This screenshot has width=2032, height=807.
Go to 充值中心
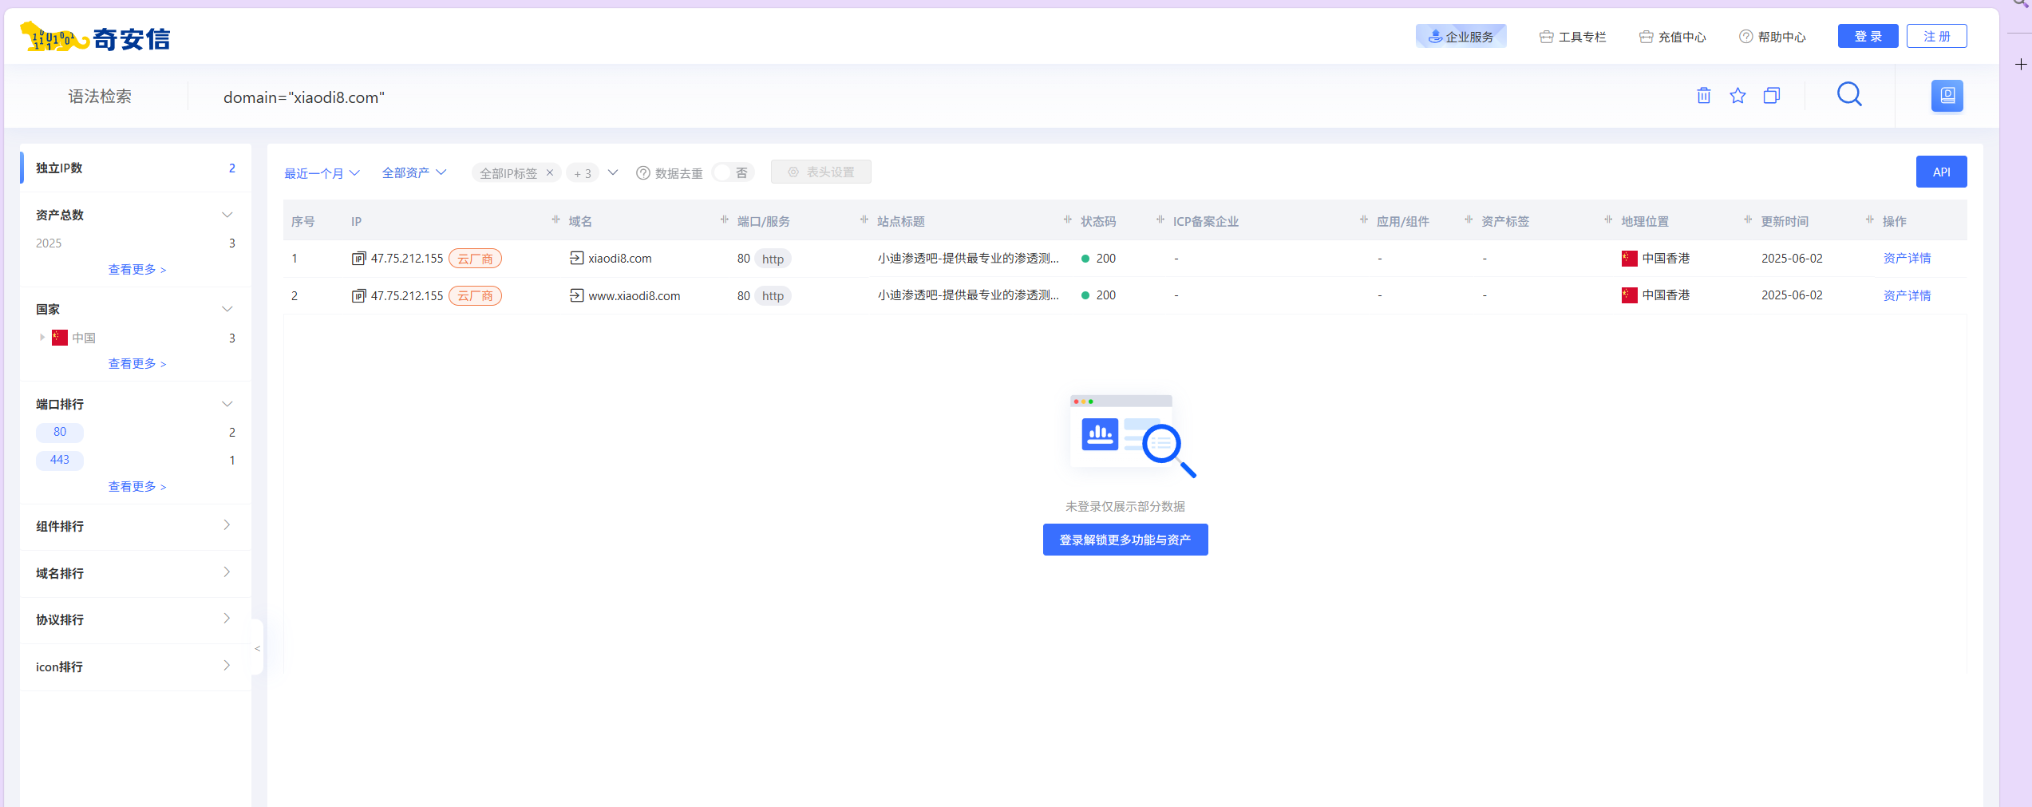1672,37
